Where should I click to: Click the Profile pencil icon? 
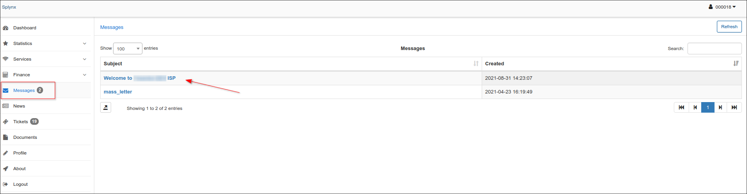click(x=5, y=153)
